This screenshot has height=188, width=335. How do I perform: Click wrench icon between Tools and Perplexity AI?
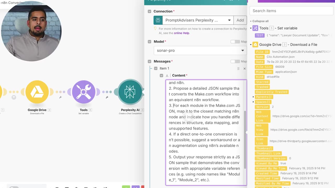pos(107,97)
